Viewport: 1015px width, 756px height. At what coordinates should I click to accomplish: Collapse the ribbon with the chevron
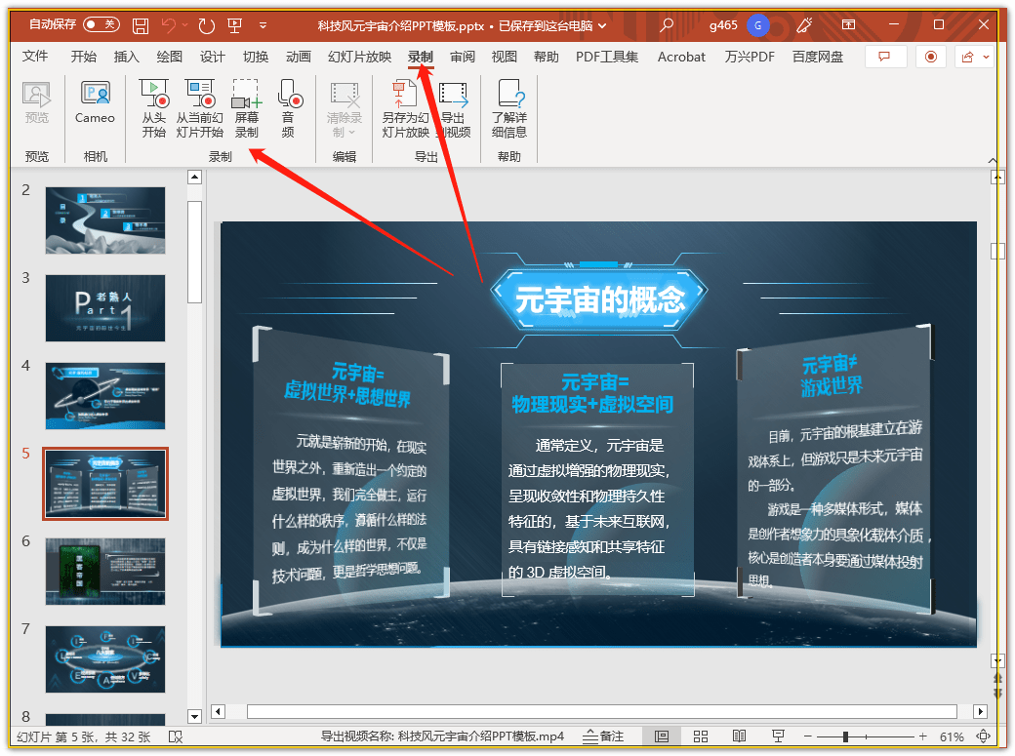[993, 160]
